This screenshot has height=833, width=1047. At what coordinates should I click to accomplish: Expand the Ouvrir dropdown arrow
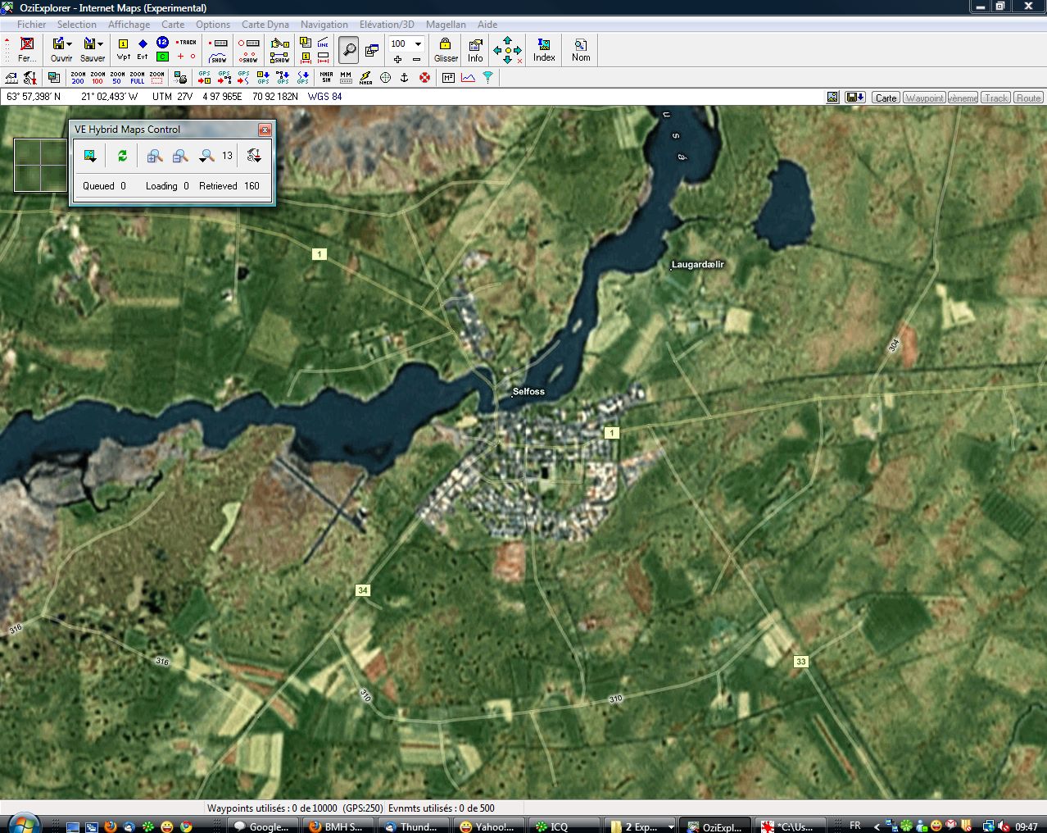70,43
